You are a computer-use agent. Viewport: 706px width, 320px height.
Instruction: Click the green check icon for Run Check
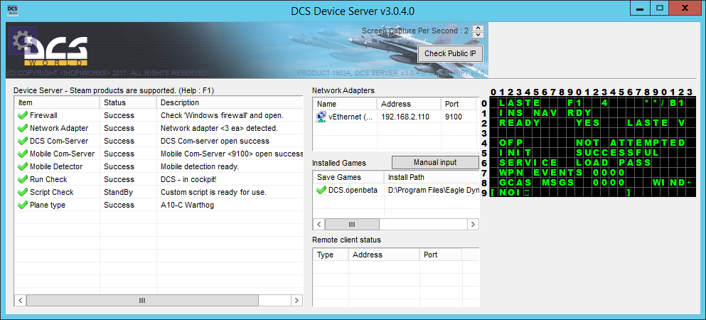coord(23,179)
